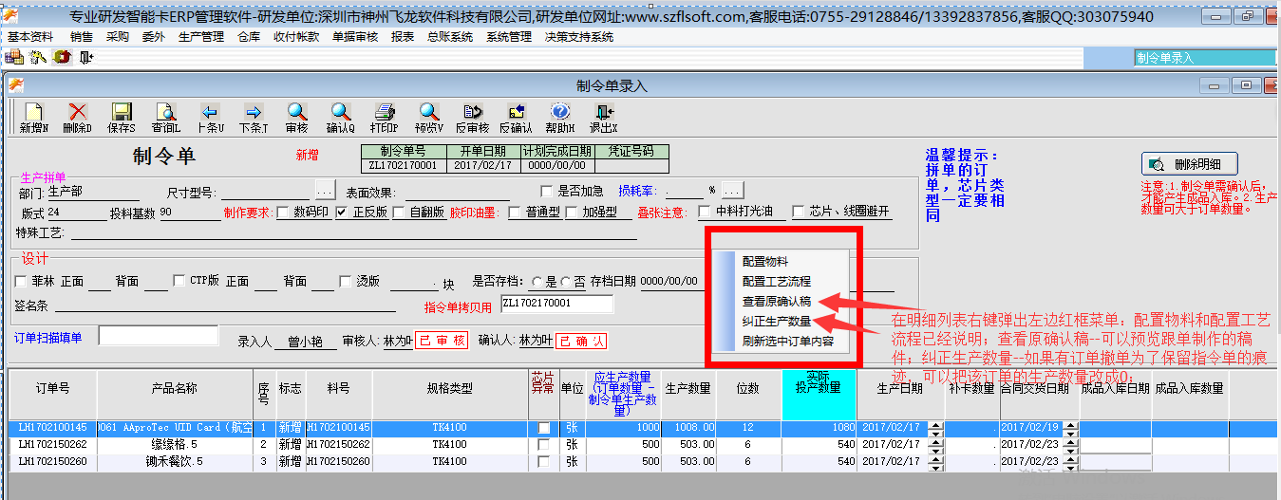Choose 查看原确认稿 from context menu
This screenshot has height=500, width=1281.
pyautogui.click(x=776, y=301)
